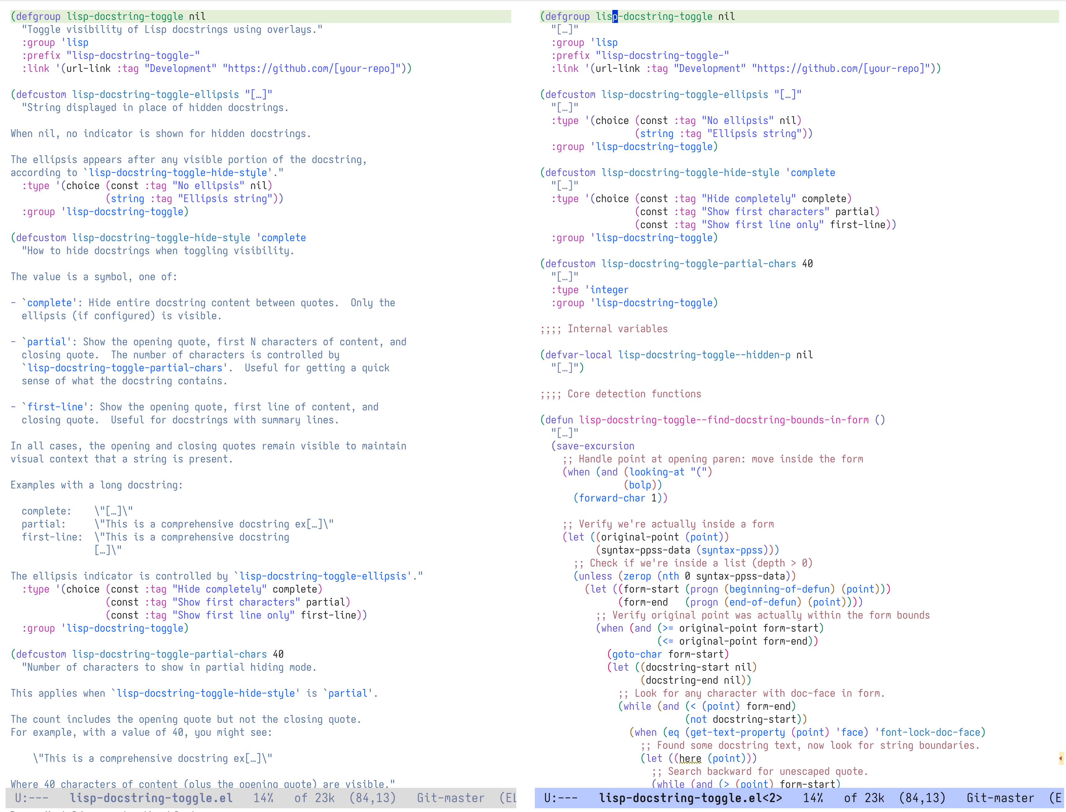The width and height of the screenshot is (1066, 812).
Task: Click the U:--- modification indicator in right mode line
Action: [x=561, y=798]
